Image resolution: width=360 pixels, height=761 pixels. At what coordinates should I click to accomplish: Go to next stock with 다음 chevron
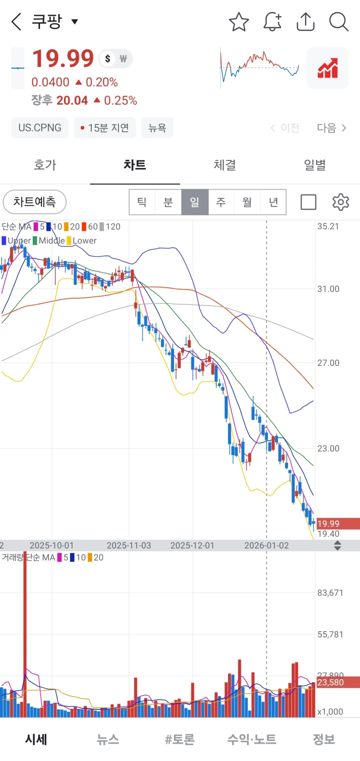pyautogui.click(x=332, y=128)
